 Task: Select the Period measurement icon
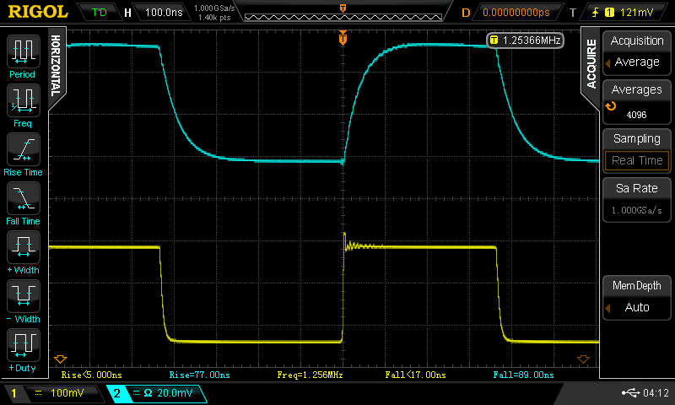point(24,51)
